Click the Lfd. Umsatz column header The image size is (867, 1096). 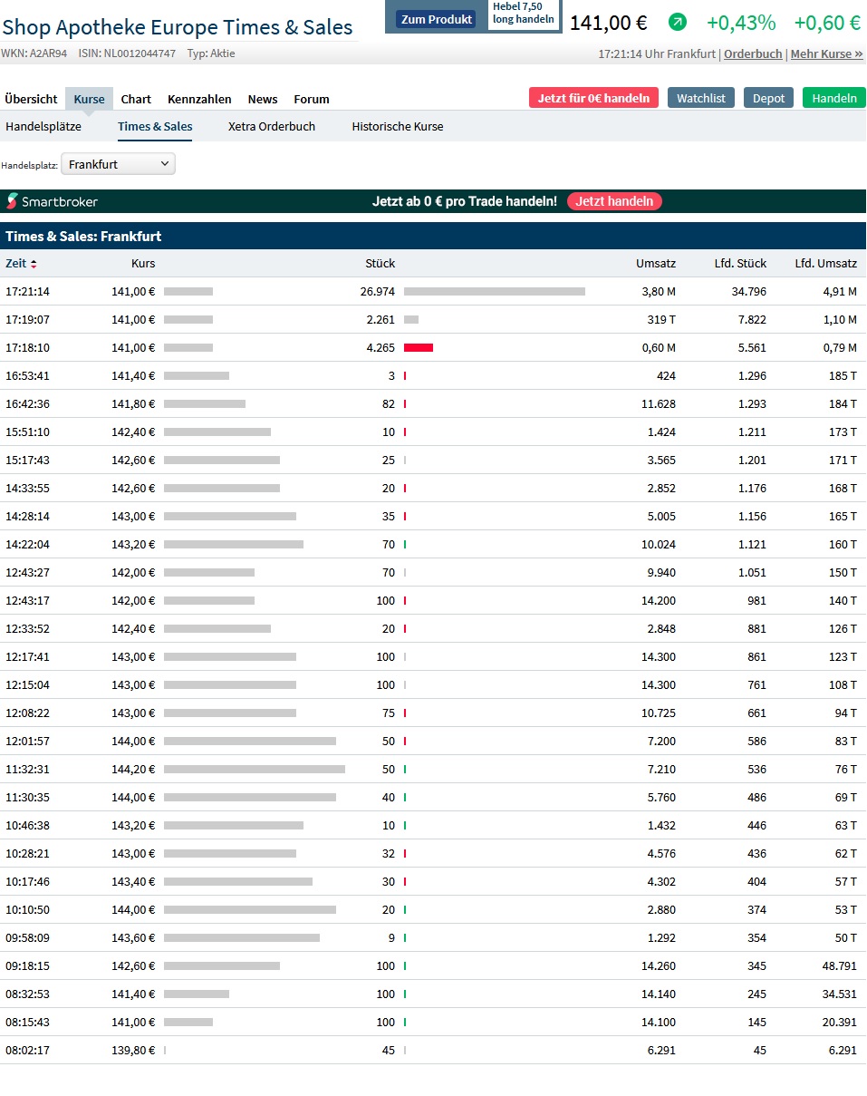point(826,264)
